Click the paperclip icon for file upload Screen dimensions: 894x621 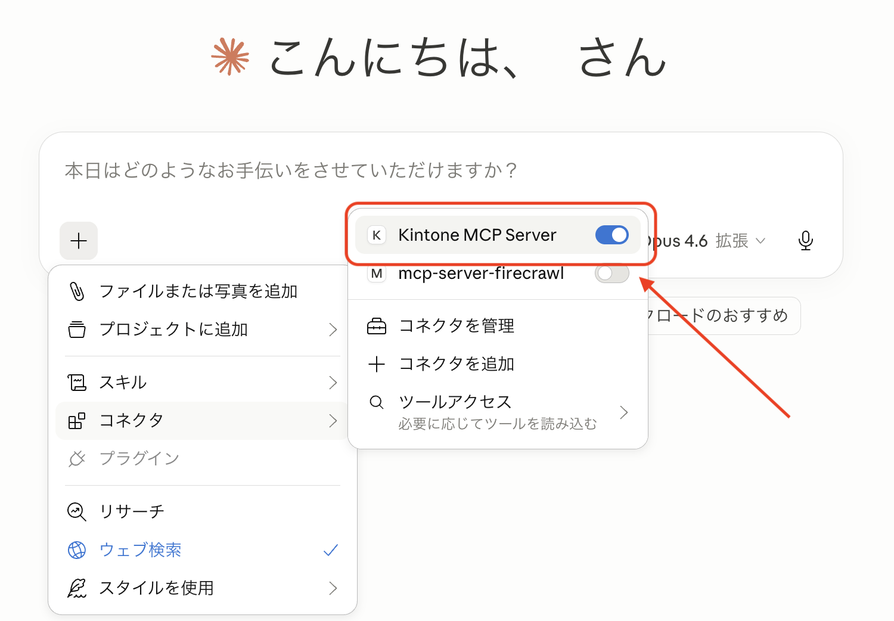(x=77, y=291)
